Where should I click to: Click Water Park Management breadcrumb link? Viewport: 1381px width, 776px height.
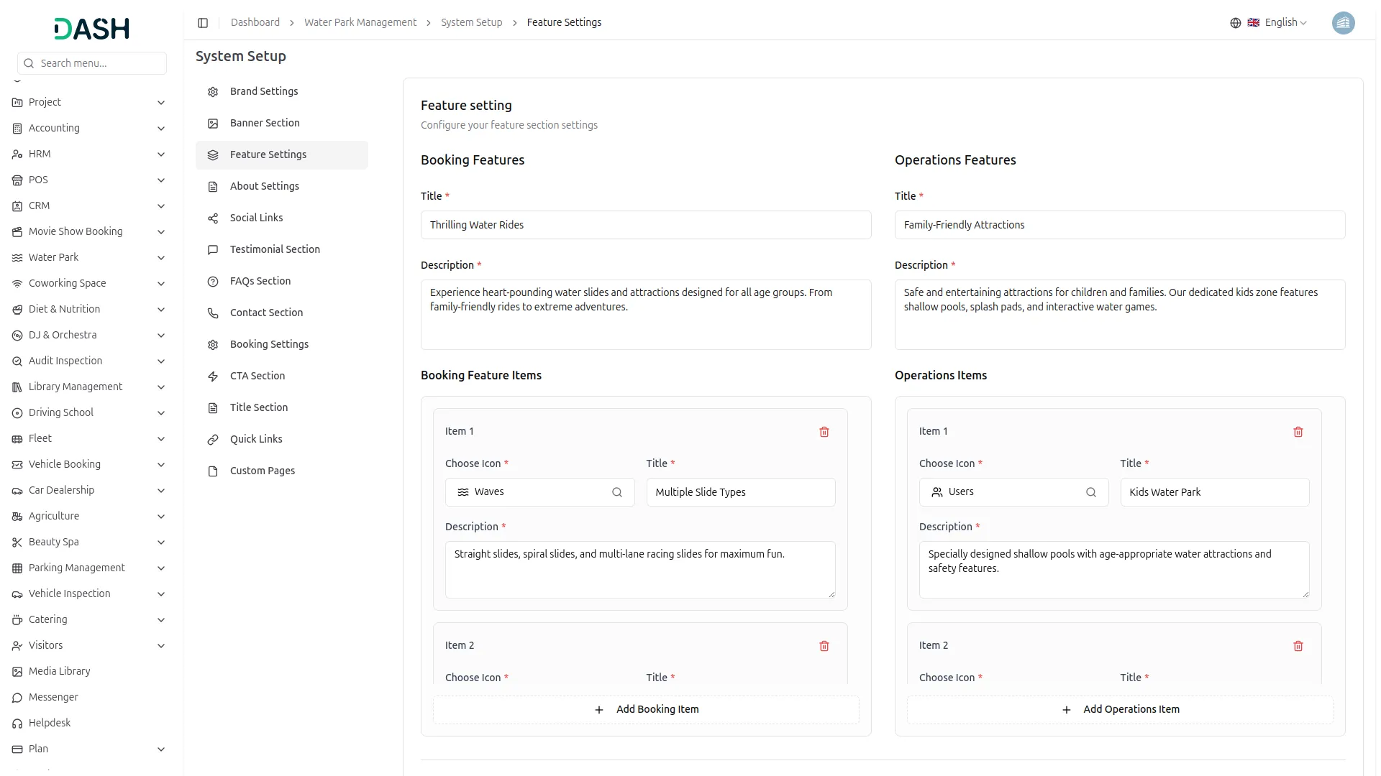click(360, 23)
